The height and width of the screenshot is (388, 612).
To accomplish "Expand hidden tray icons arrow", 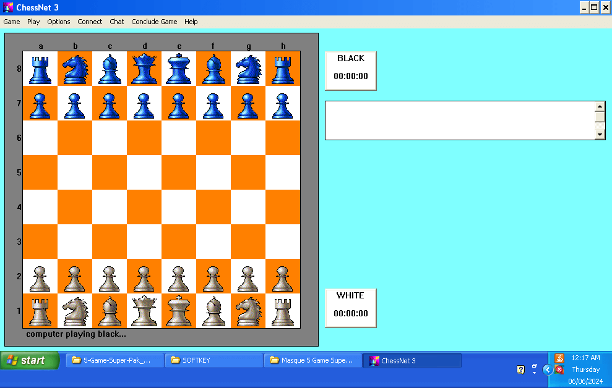I will tap(548, 369).
